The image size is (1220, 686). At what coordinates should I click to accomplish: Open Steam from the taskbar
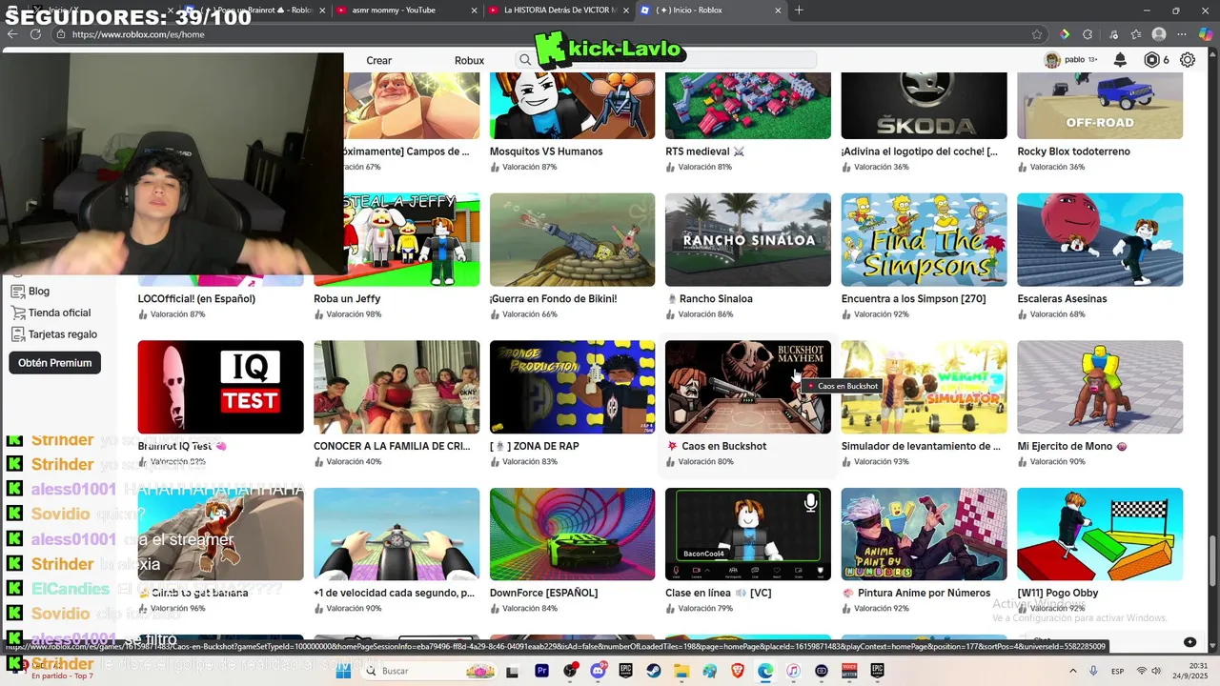pos(654,671)
